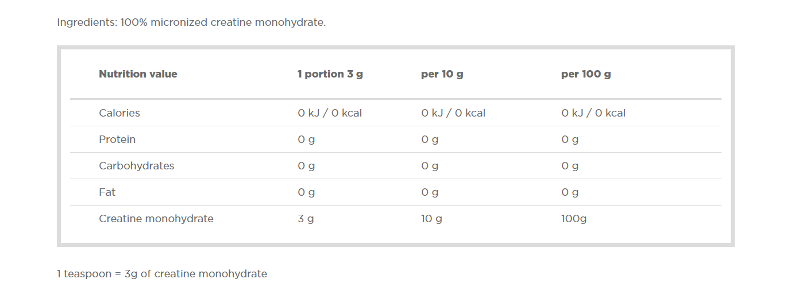Click Calories value in per 10 g column
The image size is (787, 298).
(453, 113)
